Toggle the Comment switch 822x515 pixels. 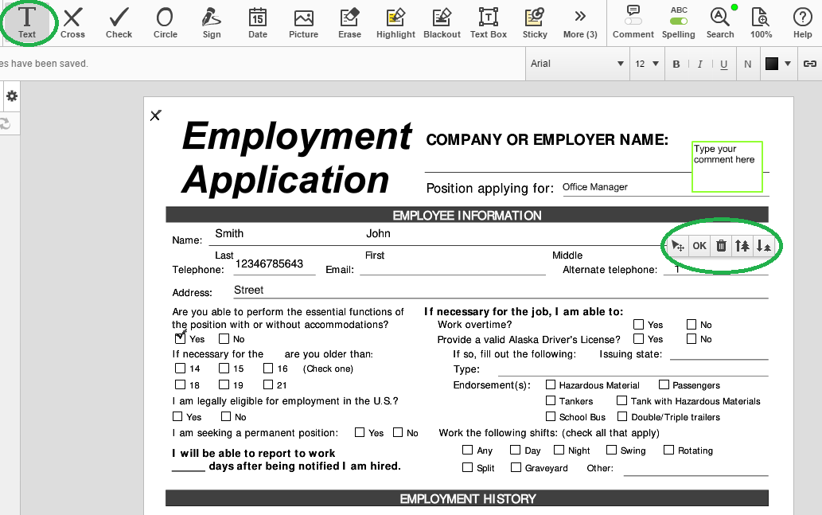pyautogui.click(x=633, y=21)
